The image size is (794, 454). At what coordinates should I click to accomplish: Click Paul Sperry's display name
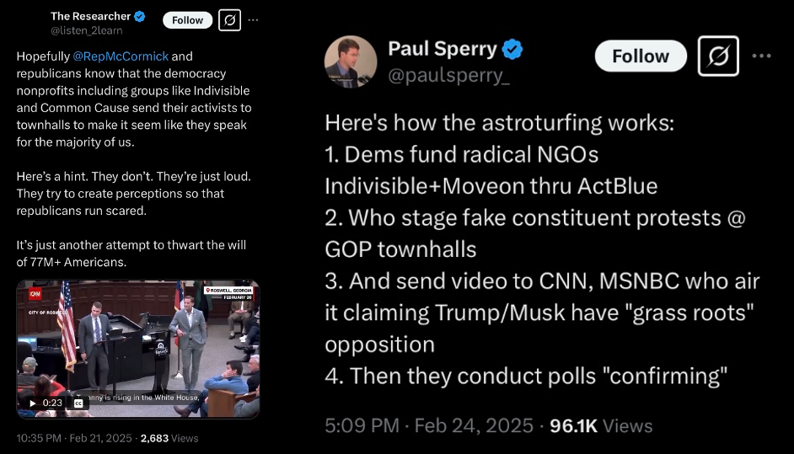[443, 49]
